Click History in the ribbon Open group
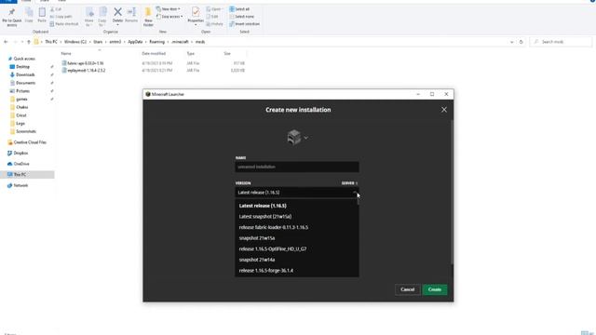 click(215, 24)
